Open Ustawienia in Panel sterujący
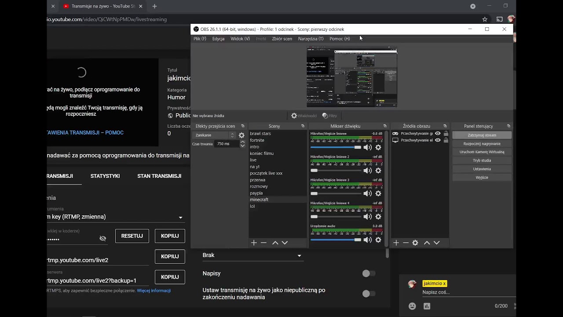This screenshot has height=317, width=563. tap(482, 169)
